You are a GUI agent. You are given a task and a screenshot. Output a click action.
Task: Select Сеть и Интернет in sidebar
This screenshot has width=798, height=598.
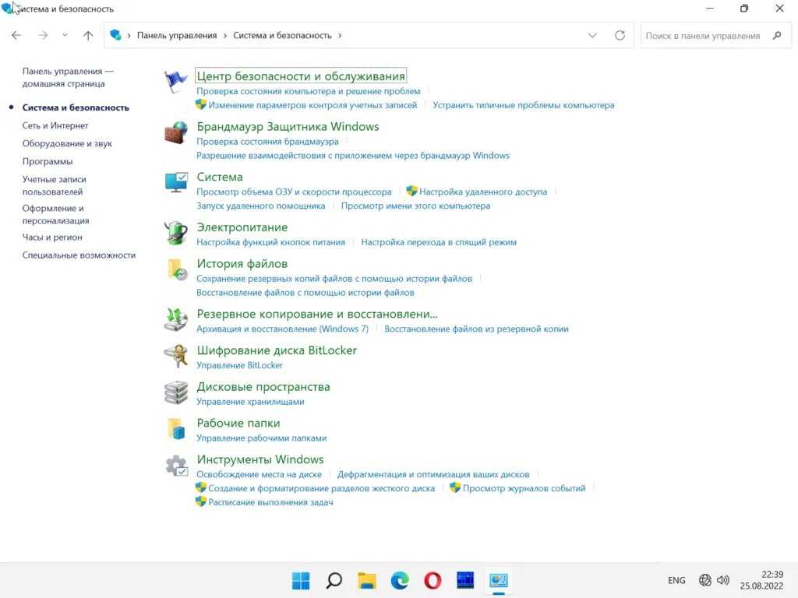pyautogui.click(x=55, y=125)
